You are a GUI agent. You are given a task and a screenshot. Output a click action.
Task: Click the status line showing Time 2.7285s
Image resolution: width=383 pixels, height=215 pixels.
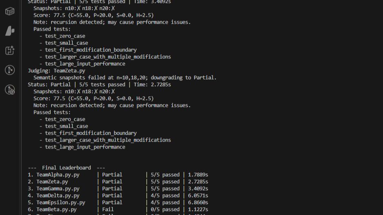(x=99, y=84)
